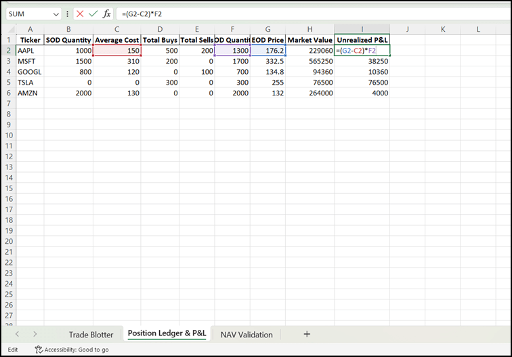Select column A header
512x357 pixels.
[30, 29]
